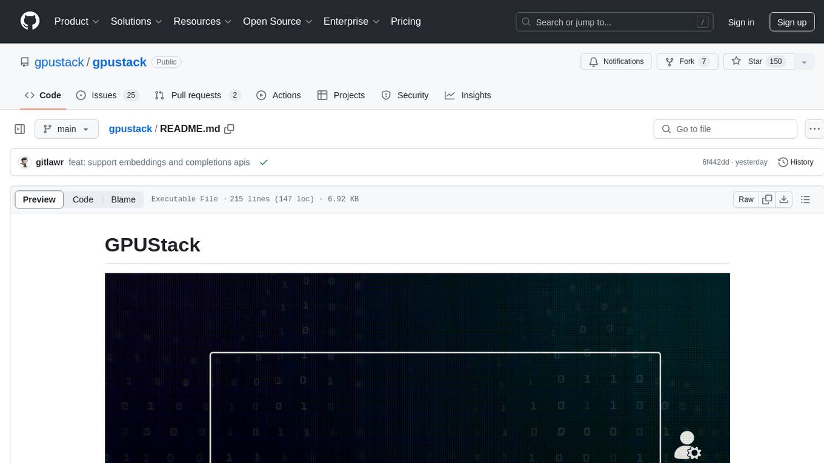This screenshot has height=463, width=824.
Task: Click the Public badge label
Action: [x=167, y=62]
